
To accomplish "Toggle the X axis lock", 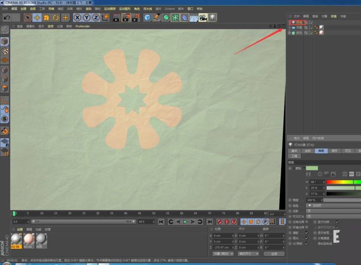I will click(77, 17).
